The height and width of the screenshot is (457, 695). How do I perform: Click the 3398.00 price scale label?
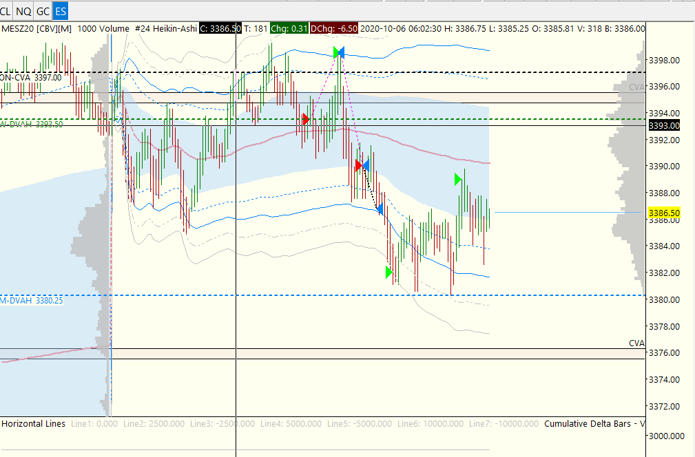click(664, 61)
